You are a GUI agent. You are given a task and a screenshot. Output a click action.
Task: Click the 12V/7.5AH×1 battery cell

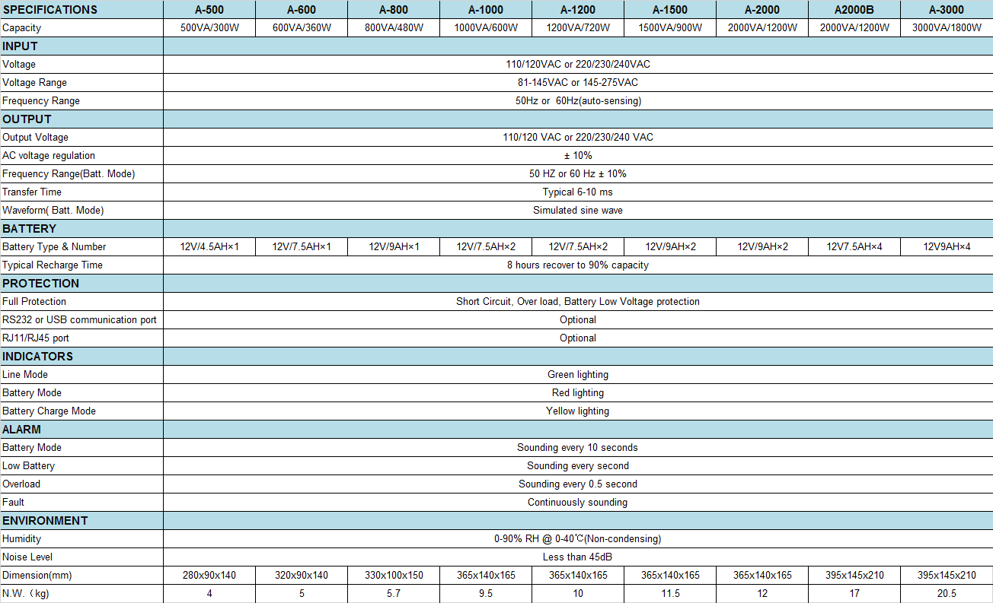(x=302, y=247)
